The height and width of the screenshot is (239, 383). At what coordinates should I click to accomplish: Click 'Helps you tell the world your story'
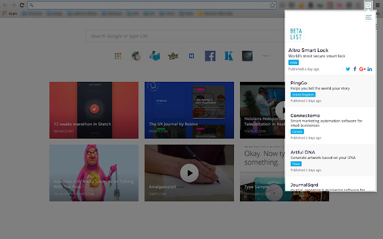(x=320, y=88)
